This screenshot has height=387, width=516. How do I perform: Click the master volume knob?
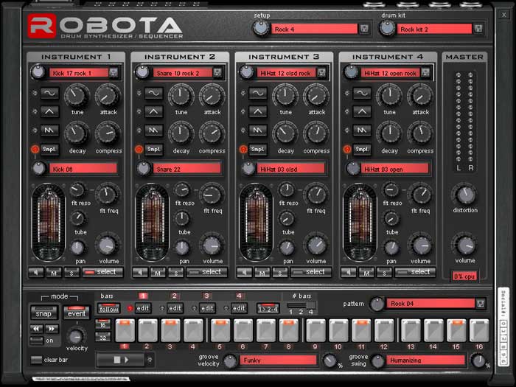coord(465,245)
